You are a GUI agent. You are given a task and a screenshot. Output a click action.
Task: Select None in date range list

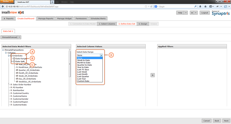click(x=90, y=58)
